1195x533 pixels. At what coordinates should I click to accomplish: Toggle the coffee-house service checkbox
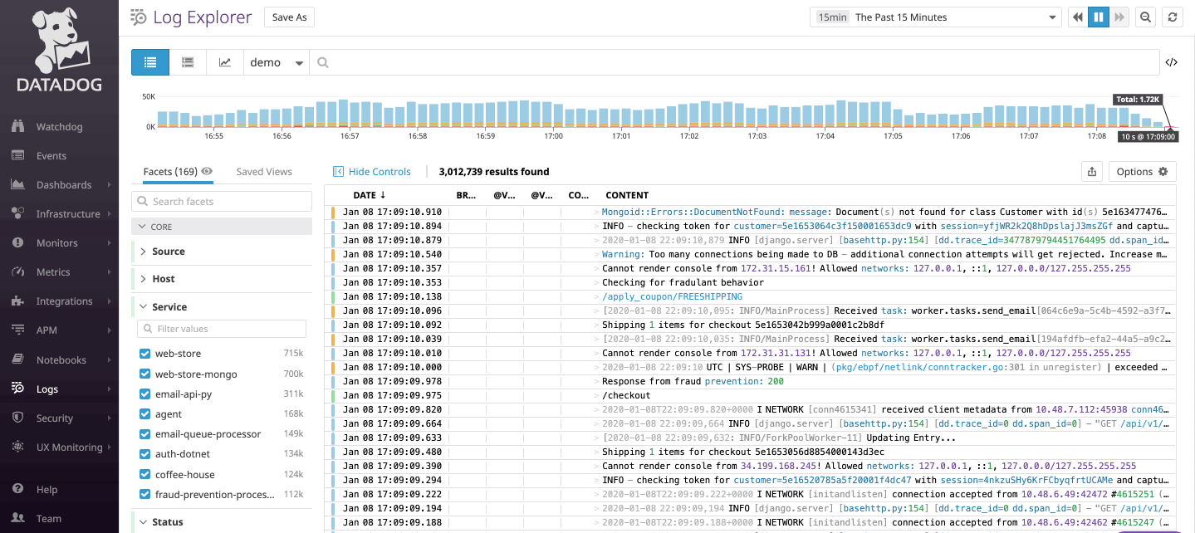click(x=145, y=475)
